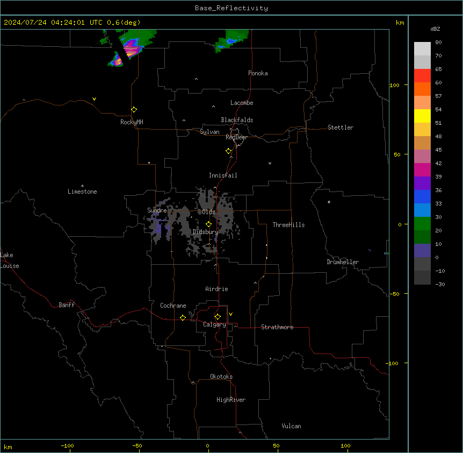Select the bright yellow legend swatch
The height and width of the screenshot is (453, 463).
click(x=422, y=116)
